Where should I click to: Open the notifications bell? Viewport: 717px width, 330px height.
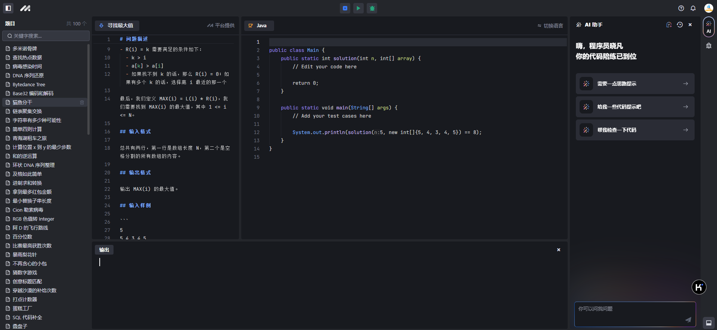(x=693, y=8)
